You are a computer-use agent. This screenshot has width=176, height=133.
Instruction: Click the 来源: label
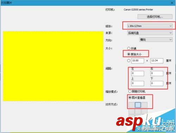pos(109,33)
